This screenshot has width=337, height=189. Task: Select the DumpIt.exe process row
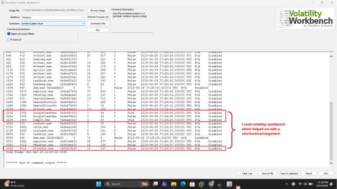(x=114, y=120)
